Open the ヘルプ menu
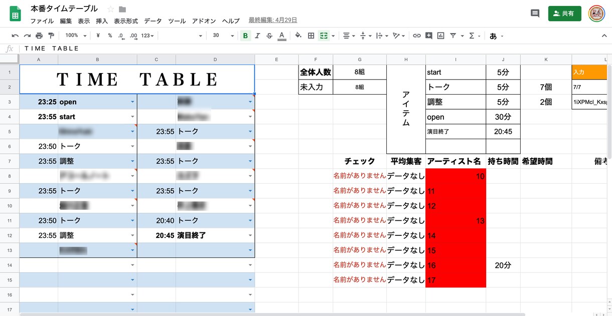612x316 pixels. click(x=231, y=21)
